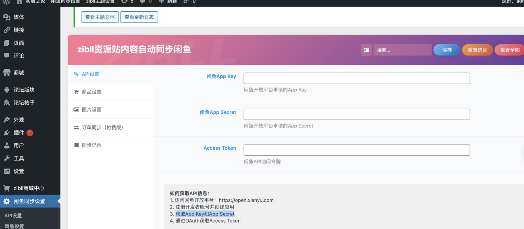Open the 插件 (Plugins) menu with update badge
This screenshot has height=229, width=524.
coord(19,132)
